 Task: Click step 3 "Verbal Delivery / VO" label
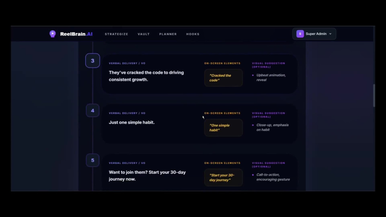[x=127, y=63]
